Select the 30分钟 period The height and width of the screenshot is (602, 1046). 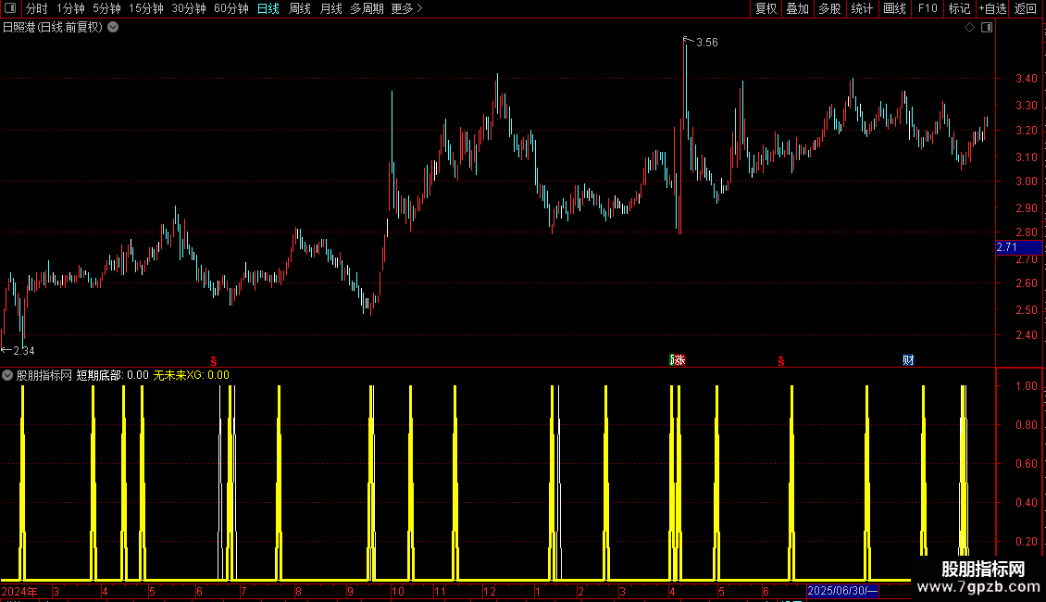189,8
